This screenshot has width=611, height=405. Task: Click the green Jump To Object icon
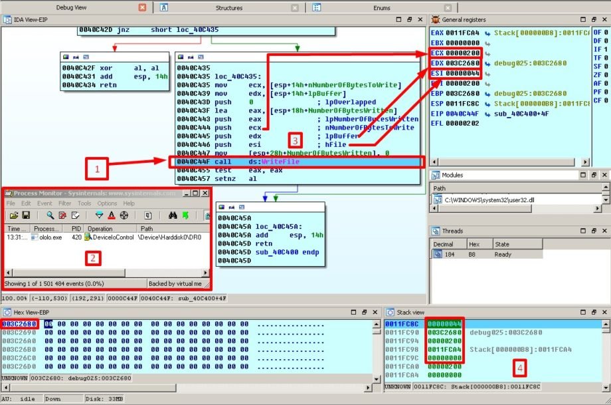pyautogui.click(x=185, y=215)
